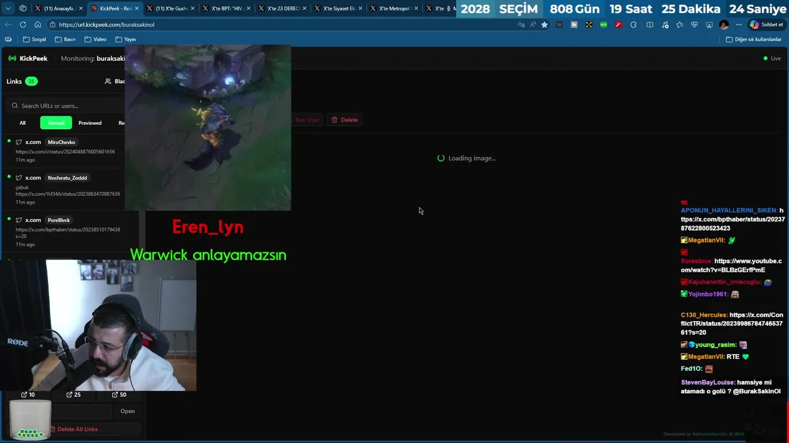Screen dimensions: 789x443
Task: Click the MiroChevko username tag
Action: (x=62, y=142)
